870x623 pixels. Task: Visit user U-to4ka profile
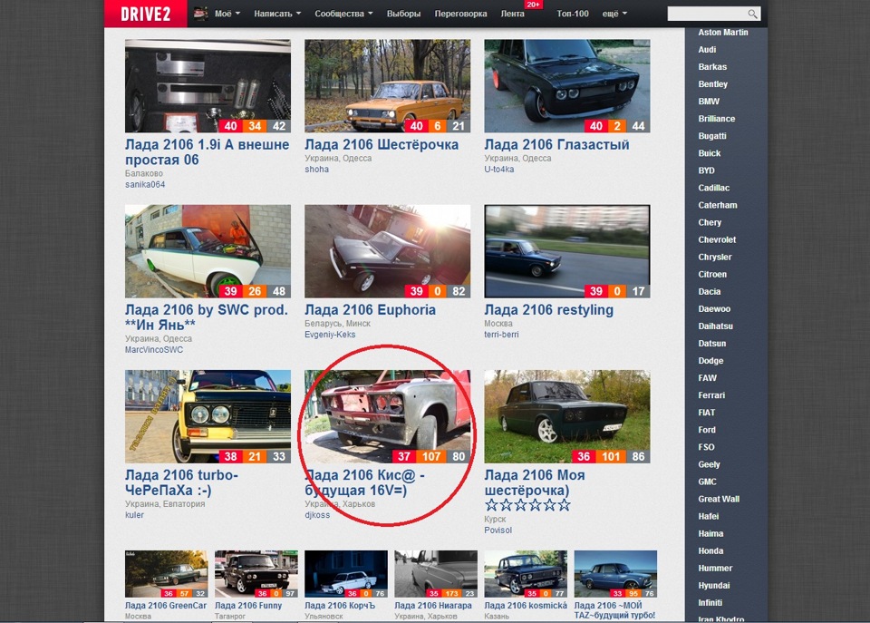click(498, 170)
